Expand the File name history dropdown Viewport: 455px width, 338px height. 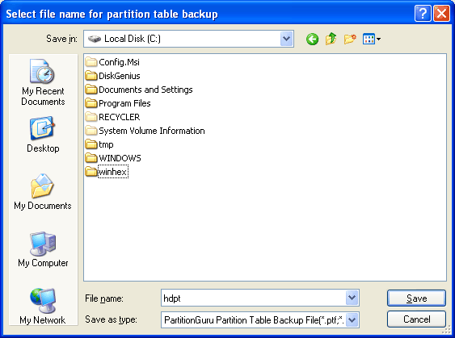(x=352, y=298)
